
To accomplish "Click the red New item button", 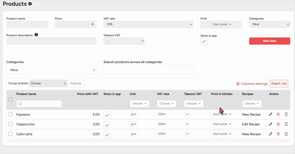I will 270,41.
